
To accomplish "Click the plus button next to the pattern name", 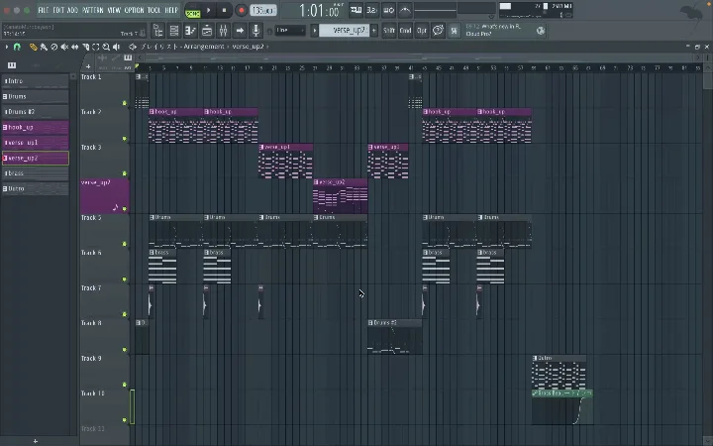I will [x=373, y=31].
